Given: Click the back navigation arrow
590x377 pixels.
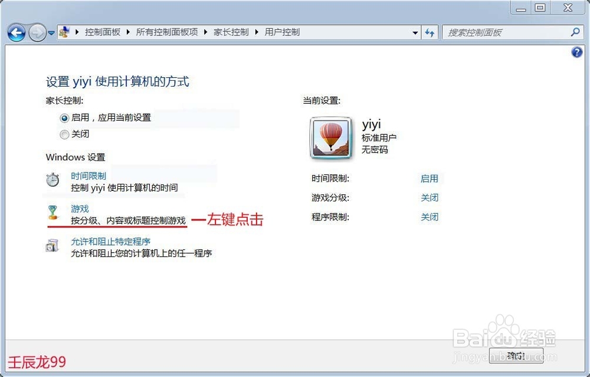Looking at the screenshot, I should [17, 32].
